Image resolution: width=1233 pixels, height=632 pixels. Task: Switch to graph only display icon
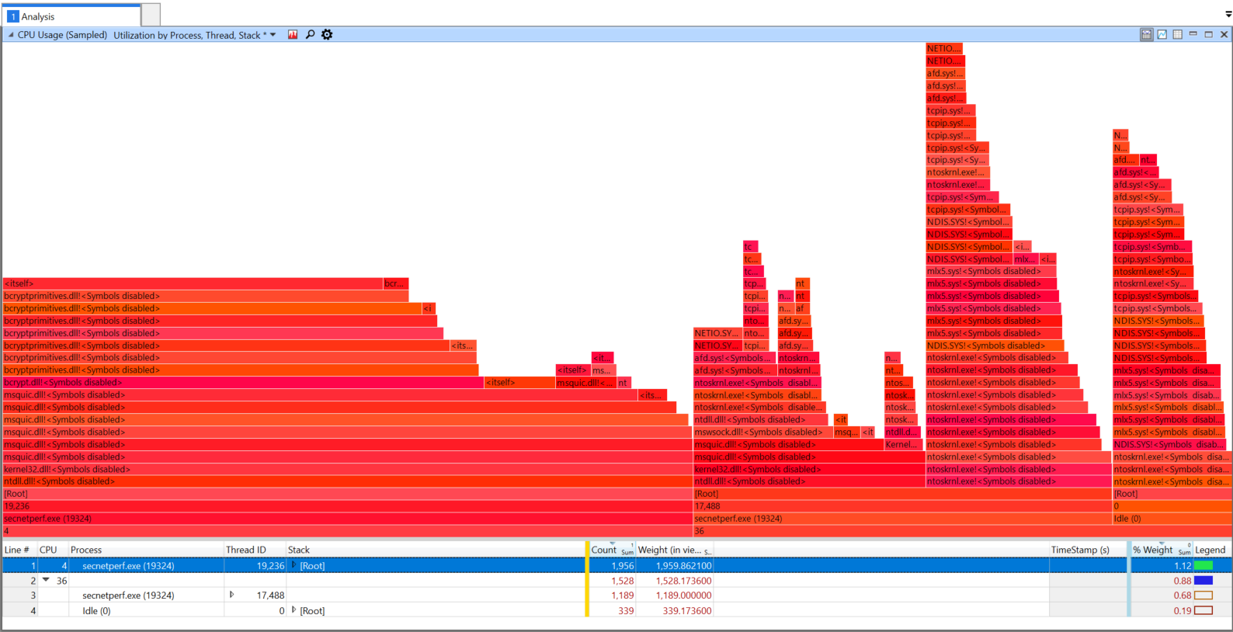(1162, 35)
